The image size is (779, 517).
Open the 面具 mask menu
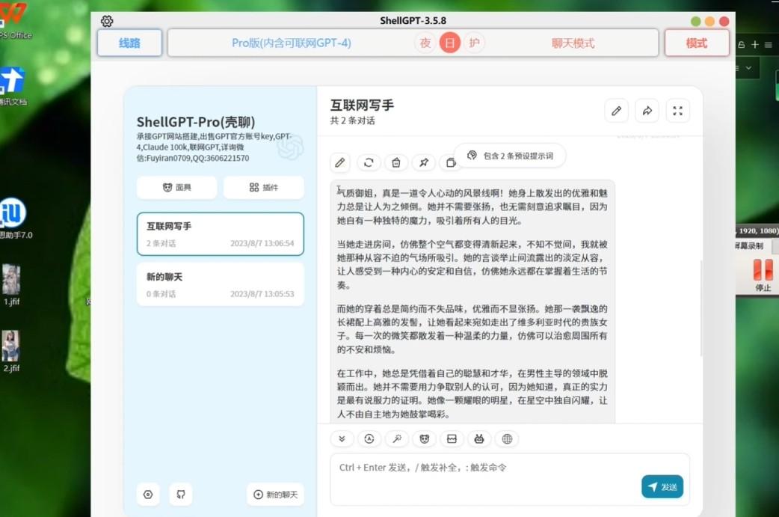click(177, 188)
